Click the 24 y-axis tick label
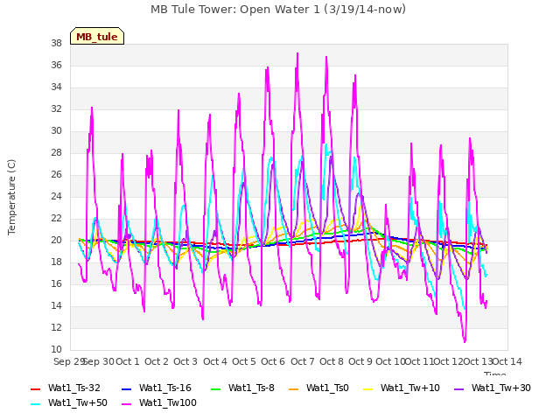Screen dimensions: 560x420 click(56, 196)
